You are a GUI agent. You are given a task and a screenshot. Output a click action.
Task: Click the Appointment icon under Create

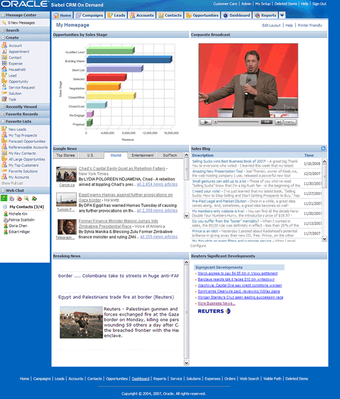5,51
